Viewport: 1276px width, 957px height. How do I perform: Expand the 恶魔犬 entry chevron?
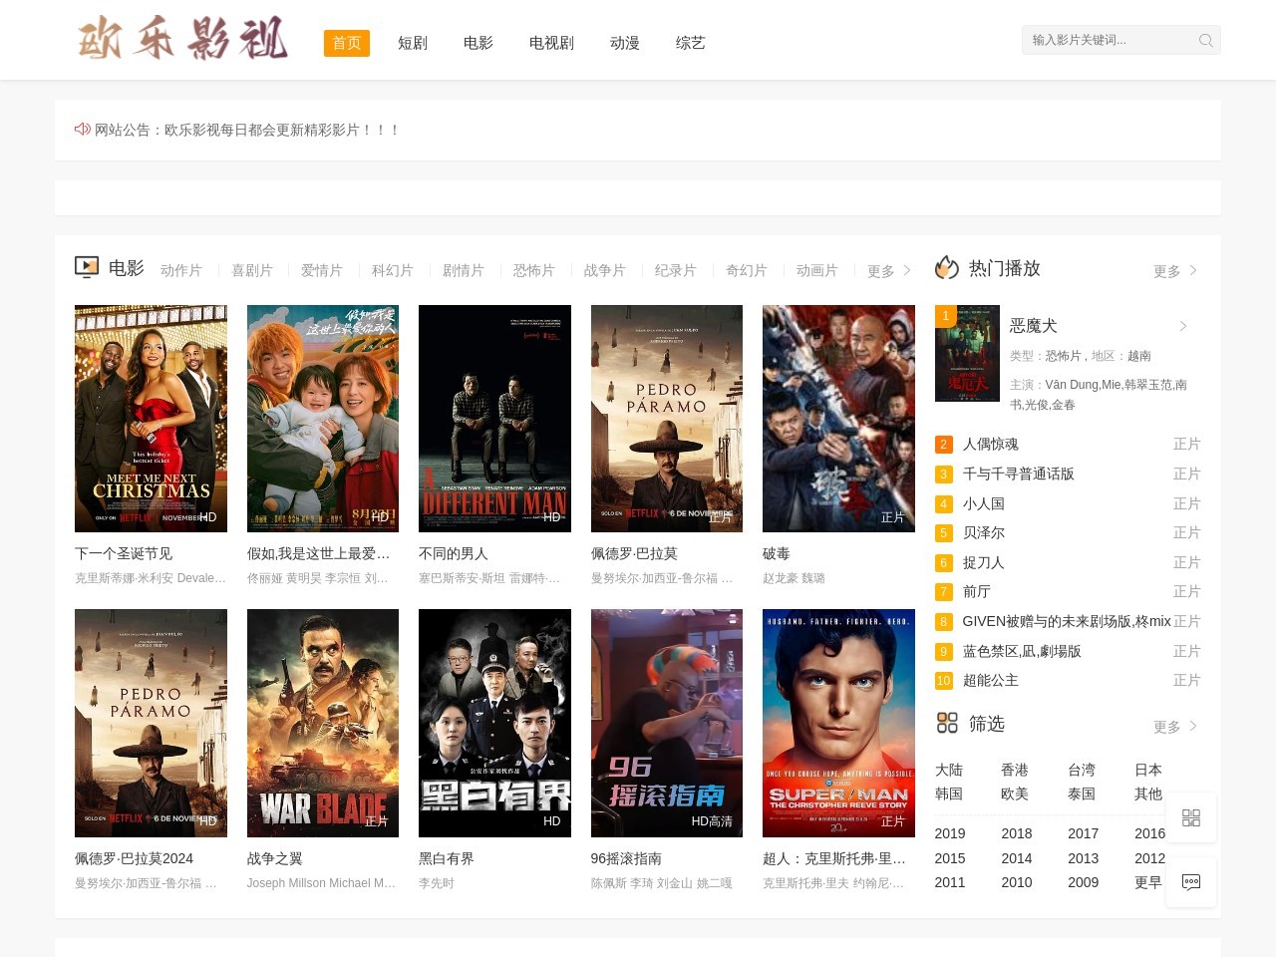(x=1183, y=326)
